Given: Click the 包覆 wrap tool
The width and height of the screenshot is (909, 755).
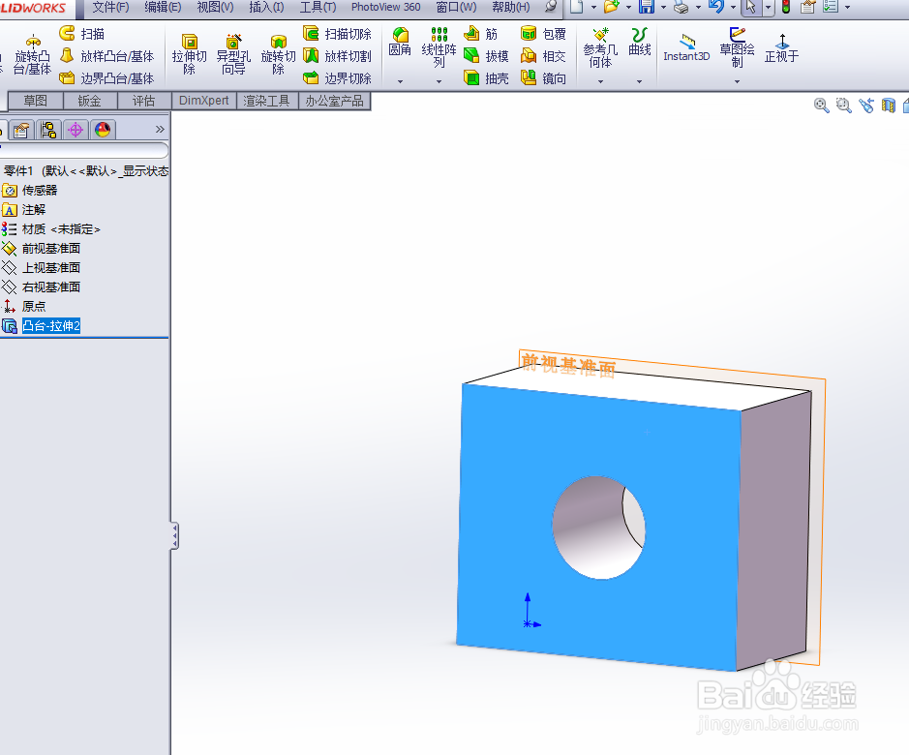Looking at the screenshot, I should point(543,34).
